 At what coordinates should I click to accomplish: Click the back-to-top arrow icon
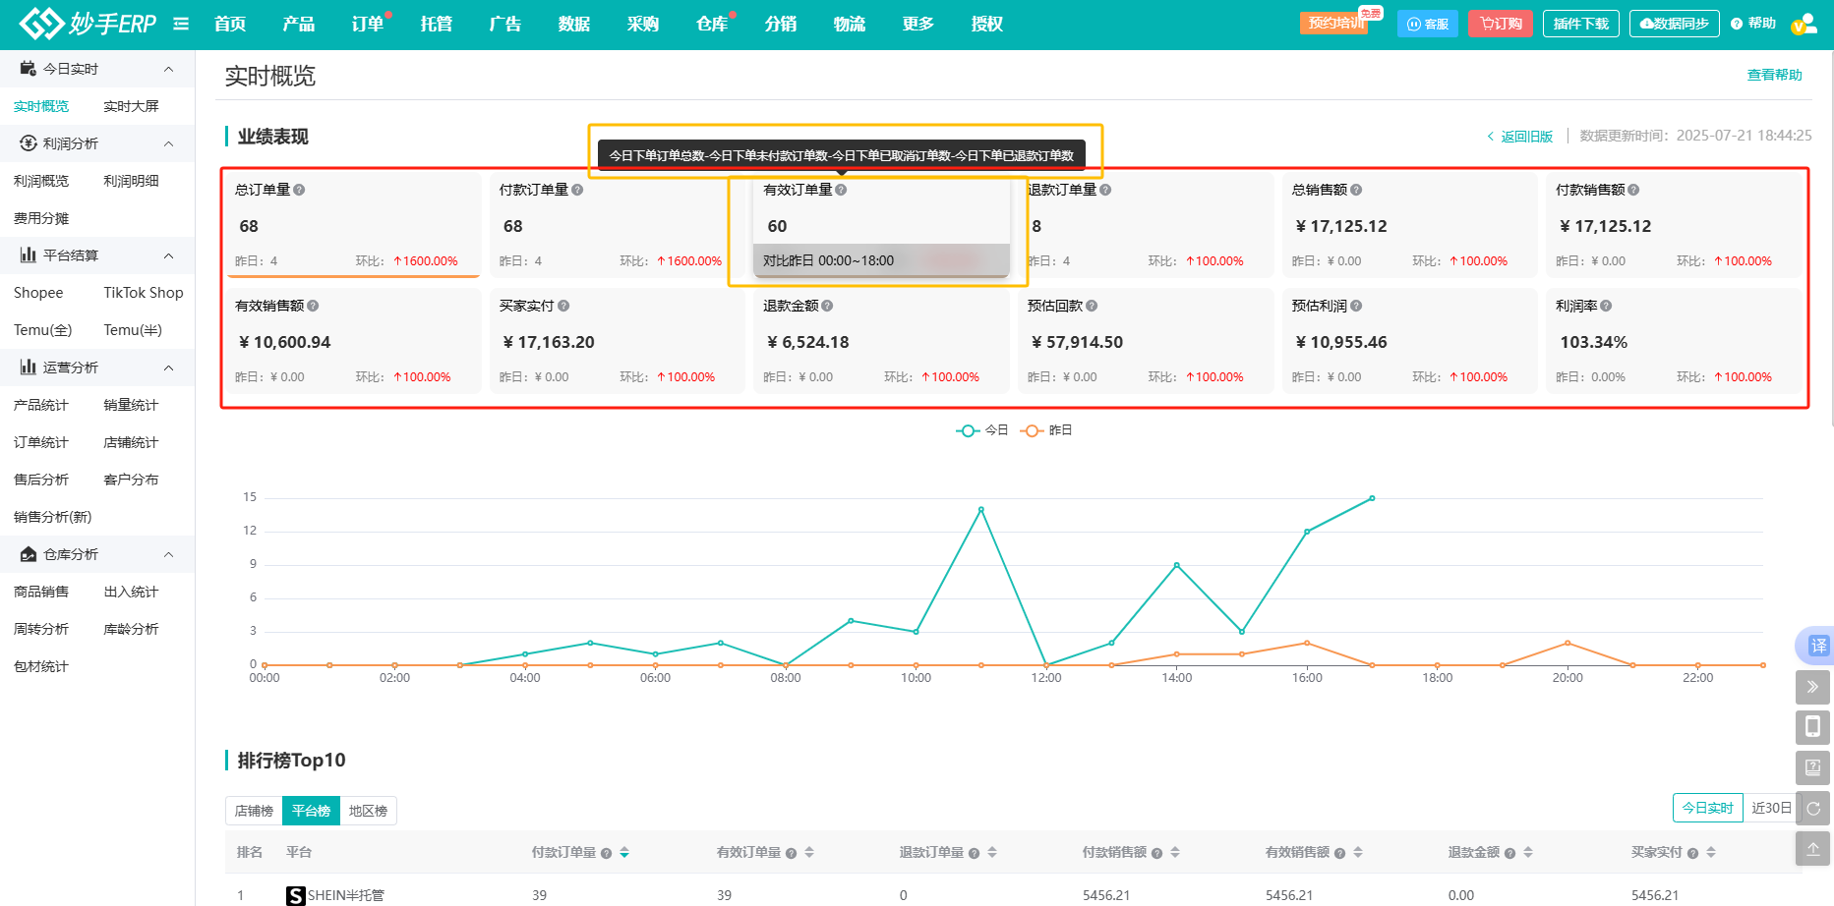1812,848
